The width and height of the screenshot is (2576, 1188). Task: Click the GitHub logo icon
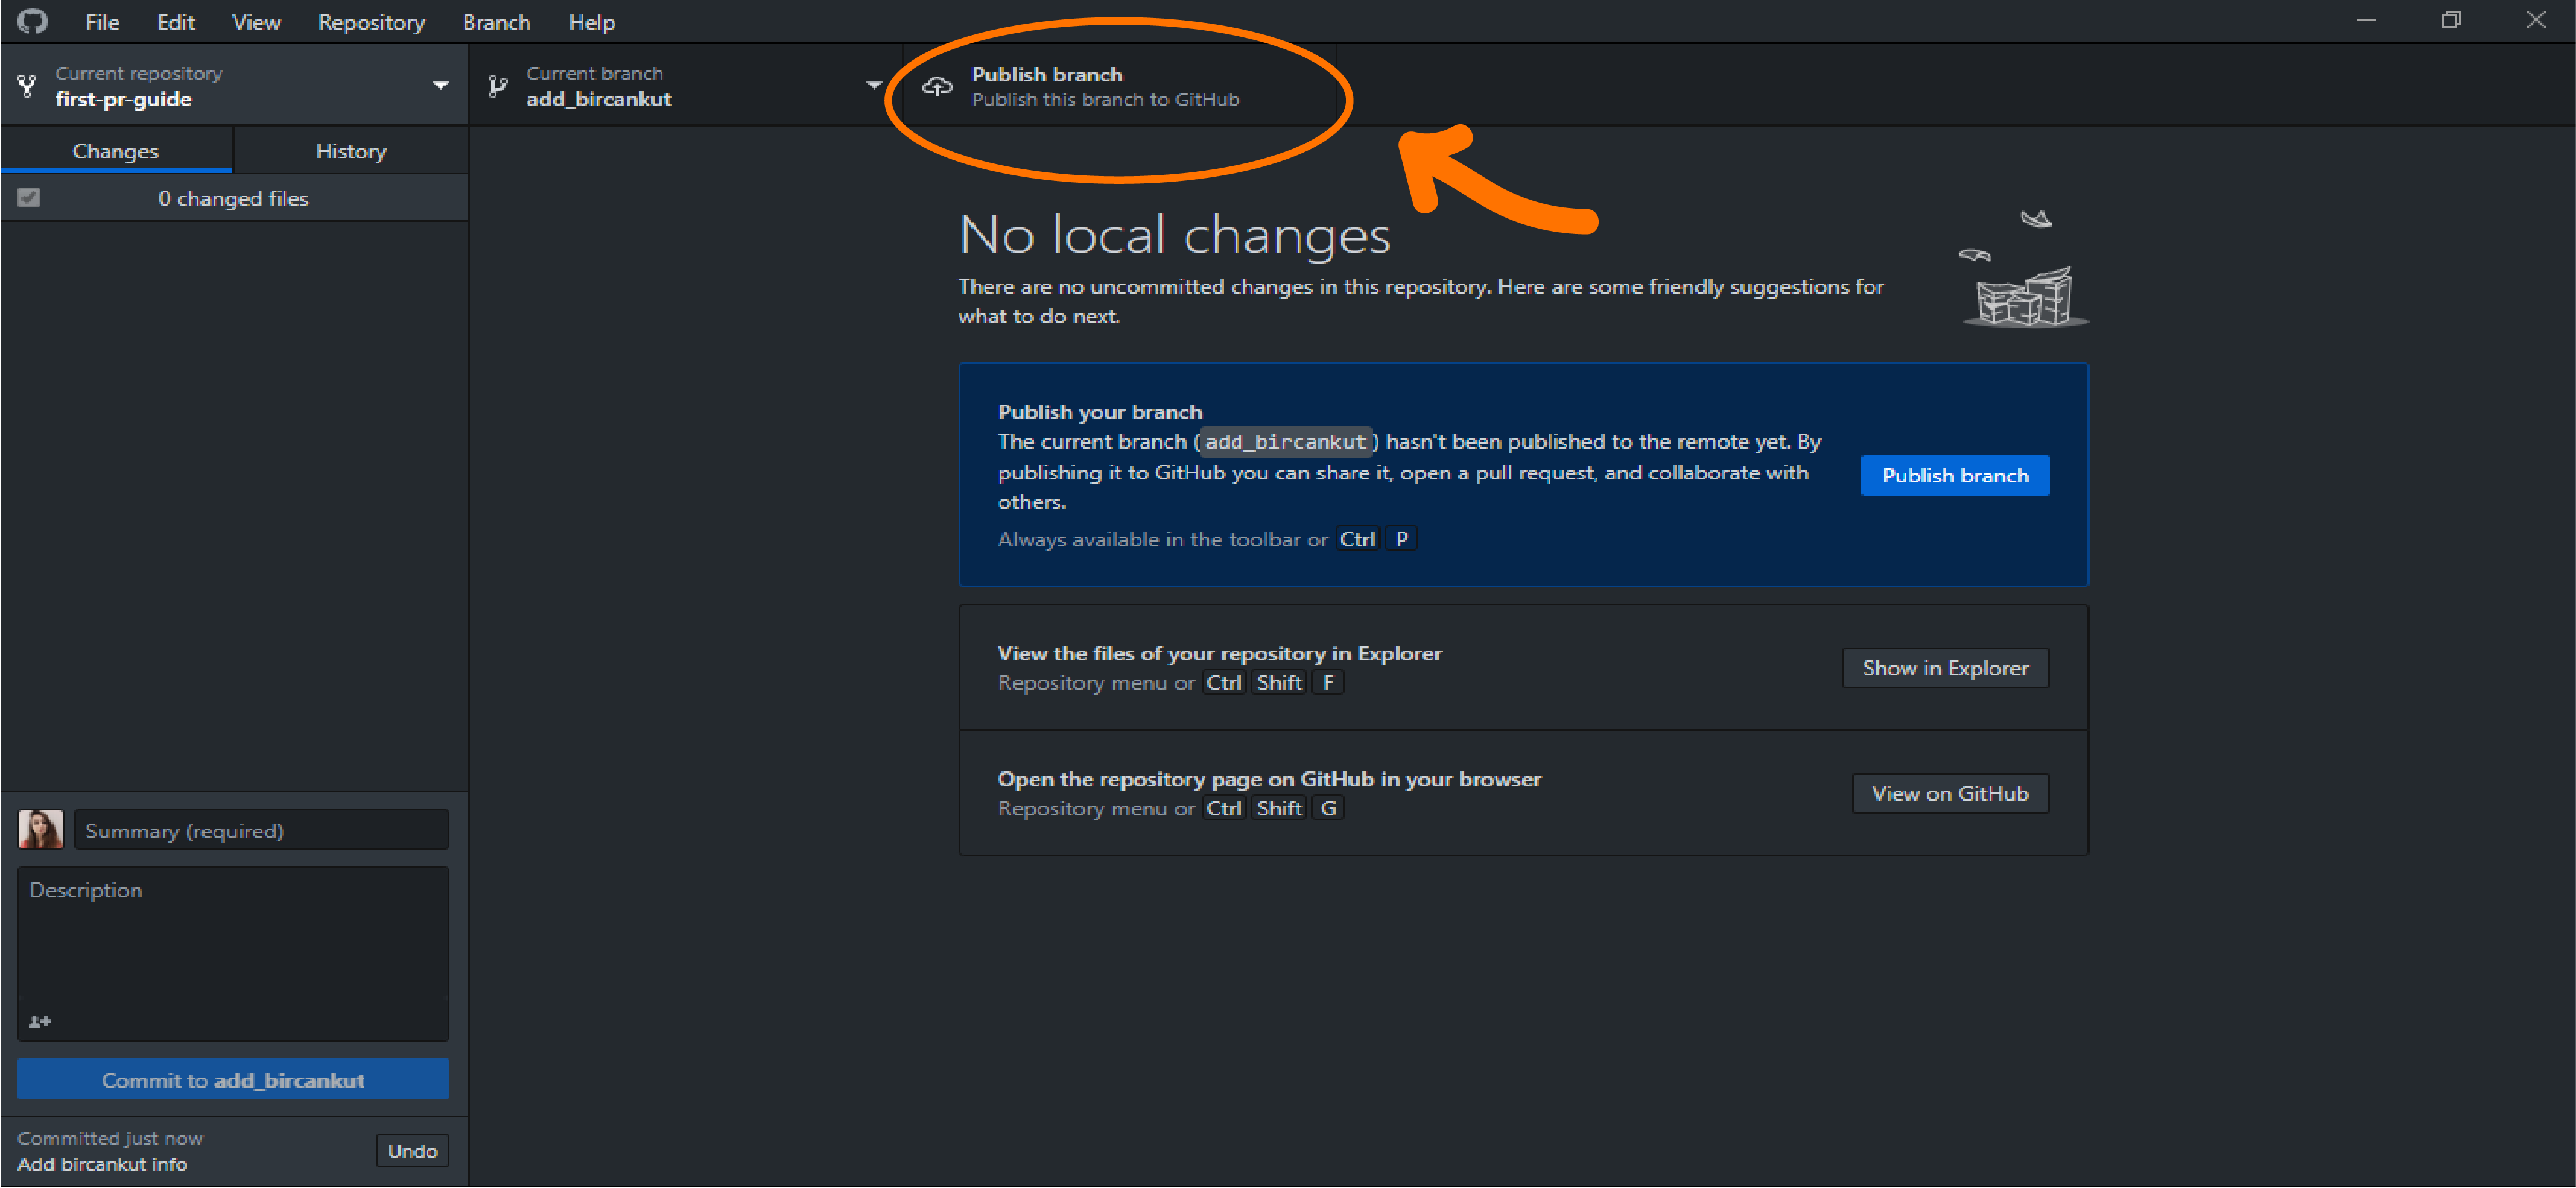click(32, 21)
